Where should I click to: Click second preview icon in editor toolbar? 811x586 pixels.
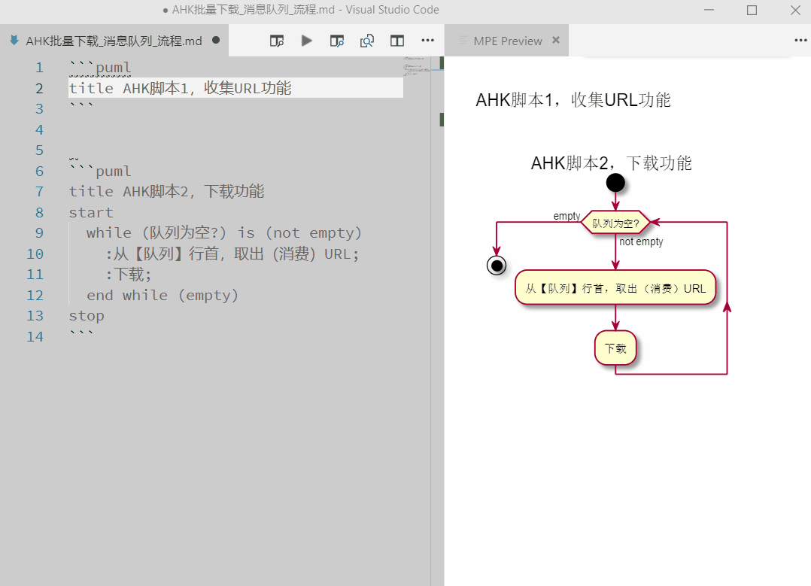click(x=337, y=41)
